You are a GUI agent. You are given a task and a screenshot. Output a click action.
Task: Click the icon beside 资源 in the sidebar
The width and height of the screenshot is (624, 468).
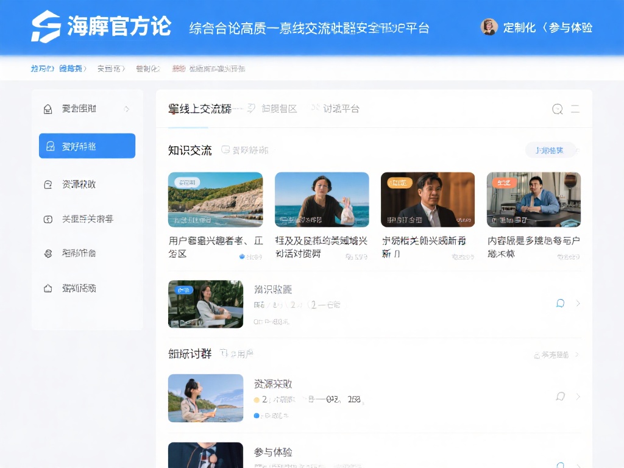[x=48, y=184]
